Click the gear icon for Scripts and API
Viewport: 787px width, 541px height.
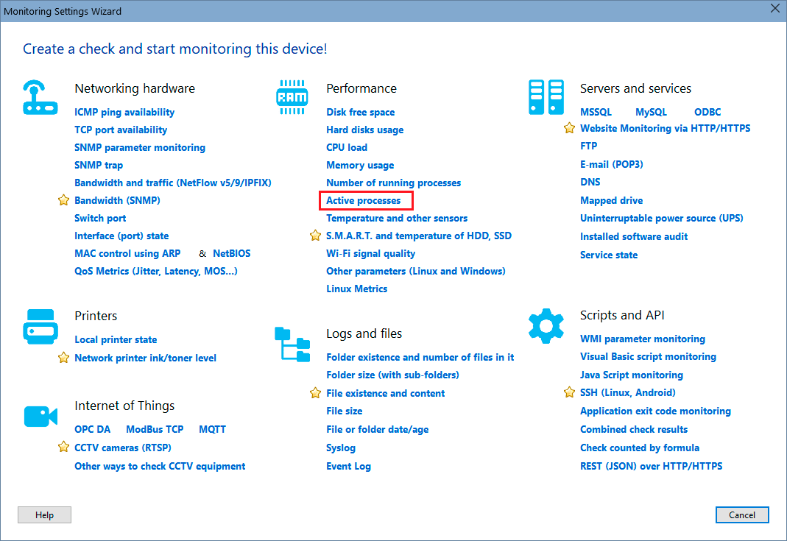(546, 325)
